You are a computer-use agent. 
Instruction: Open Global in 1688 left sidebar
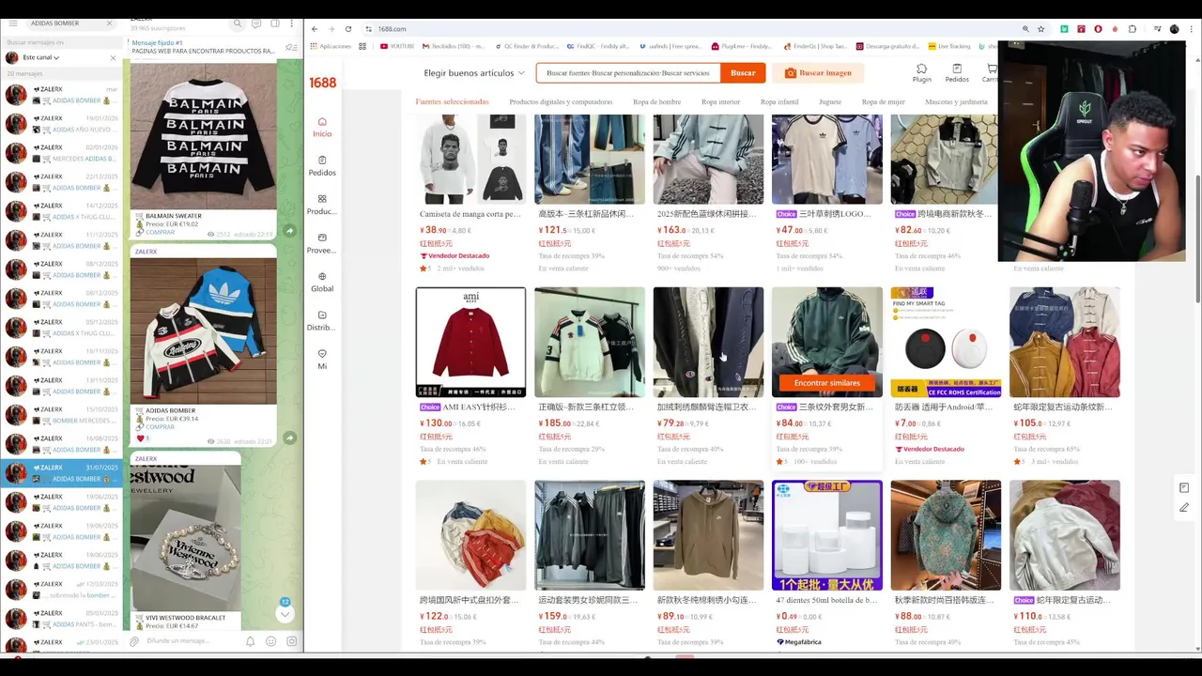[322, 283]
